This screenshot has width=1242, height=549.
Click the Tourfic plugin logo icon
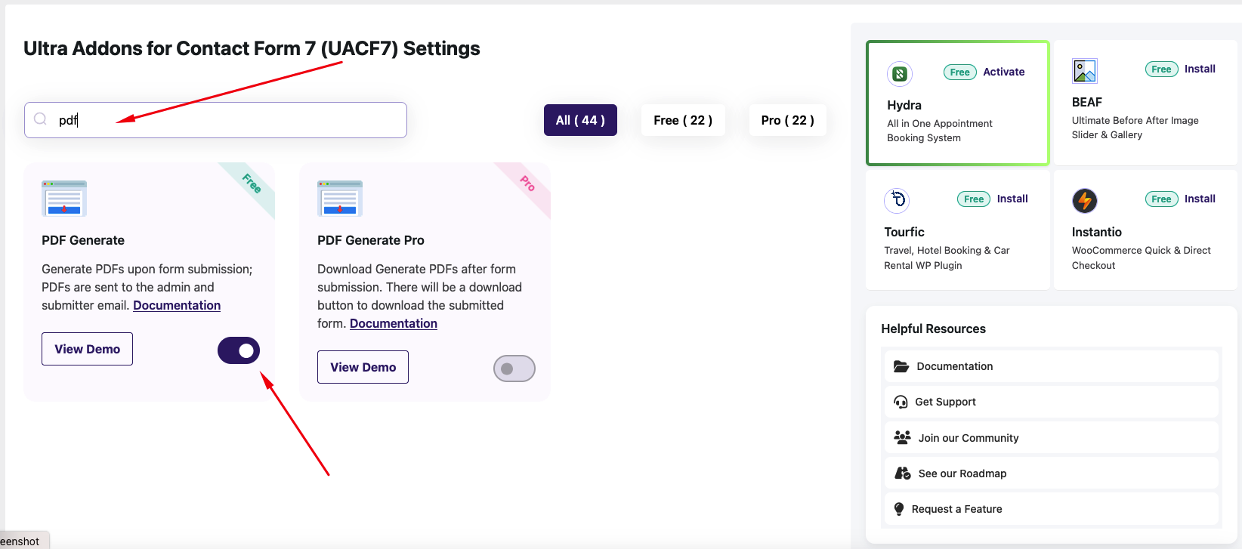click(x=897, y=200)
